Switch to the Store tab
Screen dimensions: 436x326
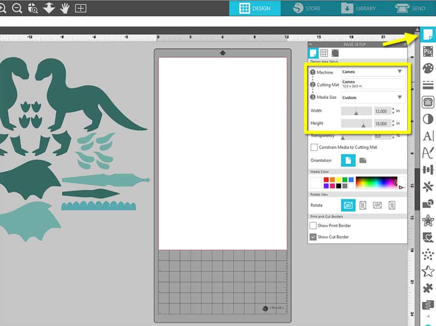click(307, 8)
